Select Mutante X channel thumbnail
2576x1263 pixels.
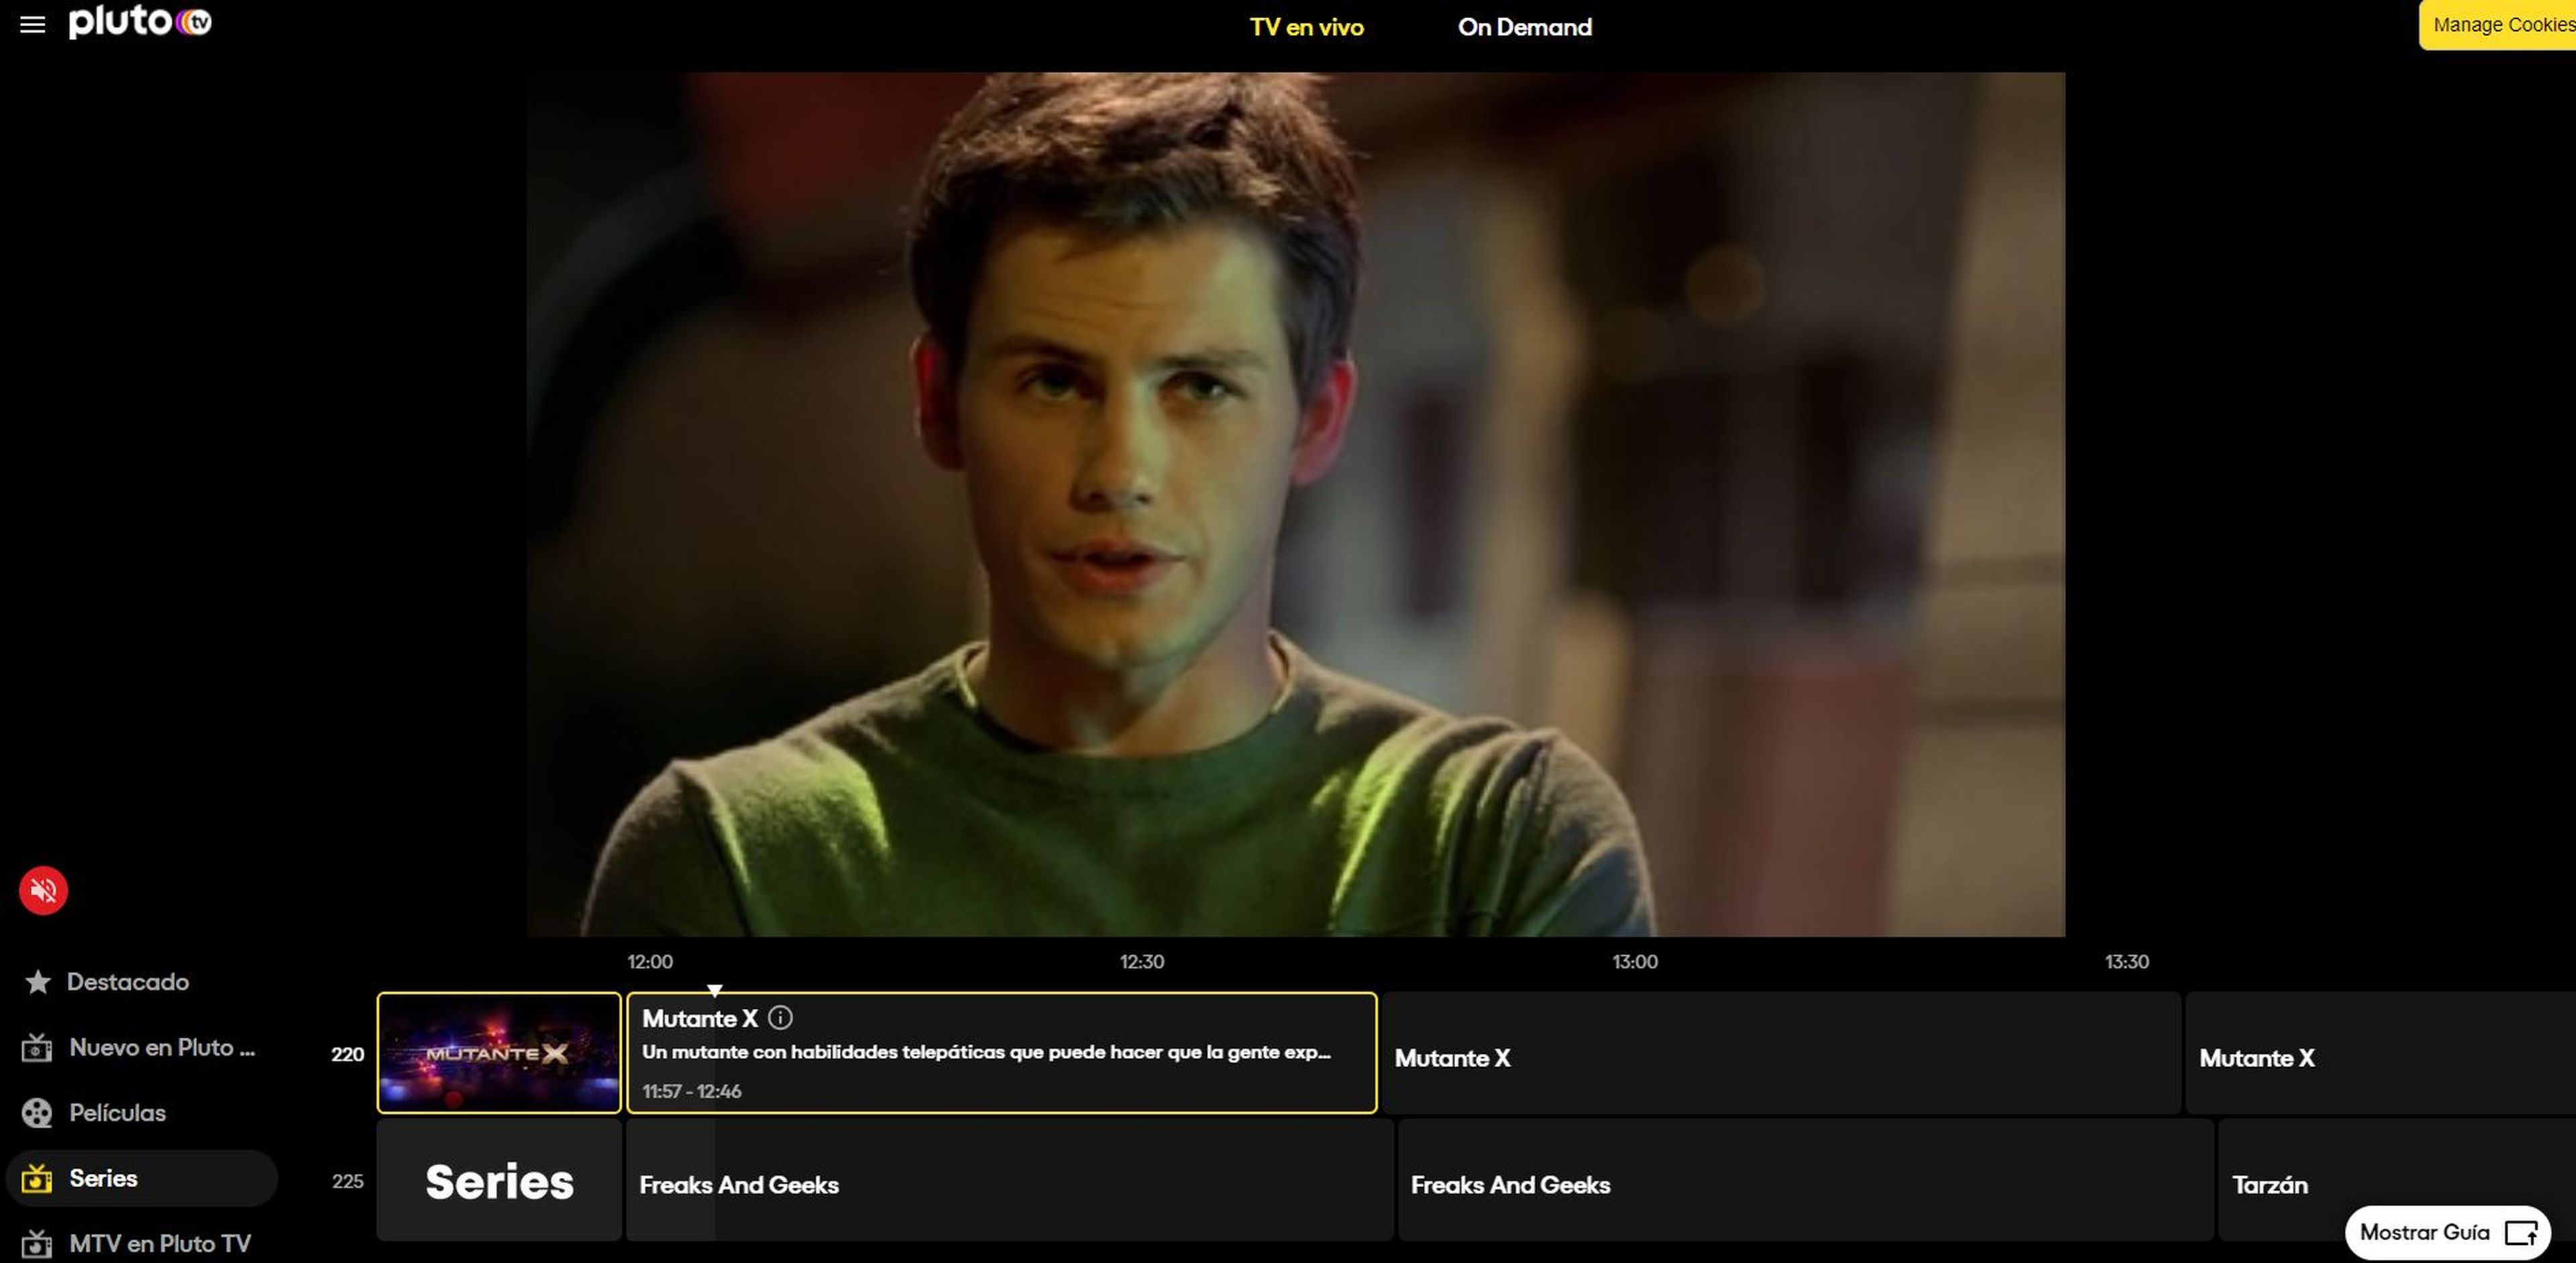[x=498, y=1053]
